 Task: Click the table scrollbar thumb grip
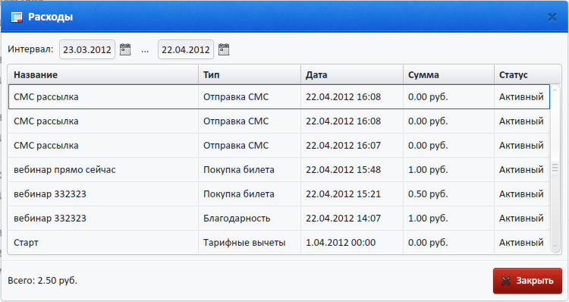tap(555, 168)
